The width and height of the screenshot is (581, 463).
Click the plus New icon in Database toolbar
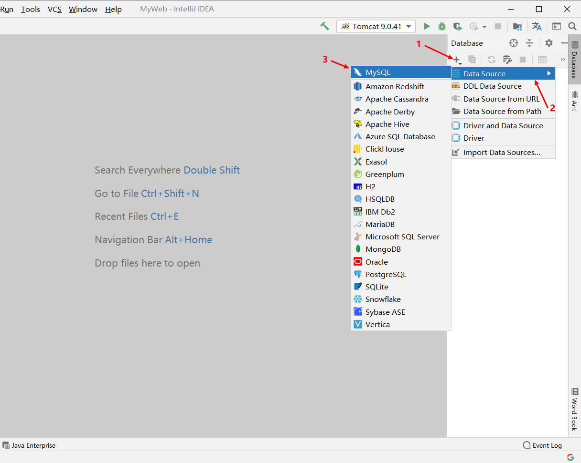457,60
